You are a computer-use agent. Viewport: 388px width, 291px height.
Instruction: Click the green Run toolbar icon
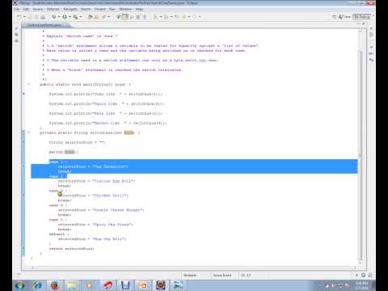65,17
